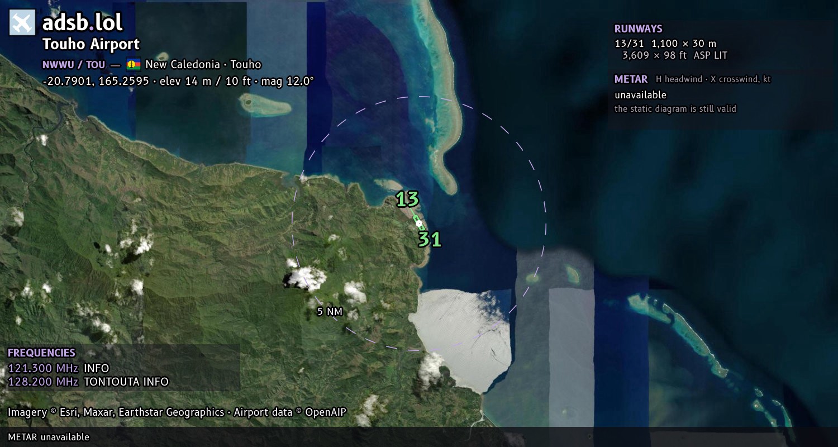Click the imagery and airport data attribution line
838x447 pixels.
[177, 412]
